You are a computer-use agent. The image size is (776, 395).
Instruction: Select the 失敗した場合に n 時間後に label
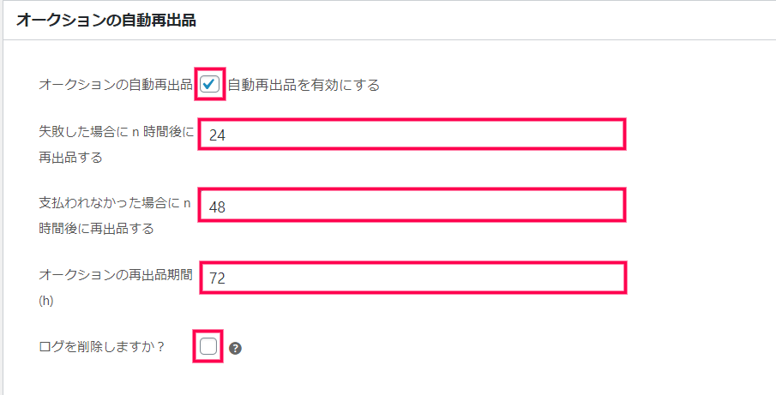[117, 133]
